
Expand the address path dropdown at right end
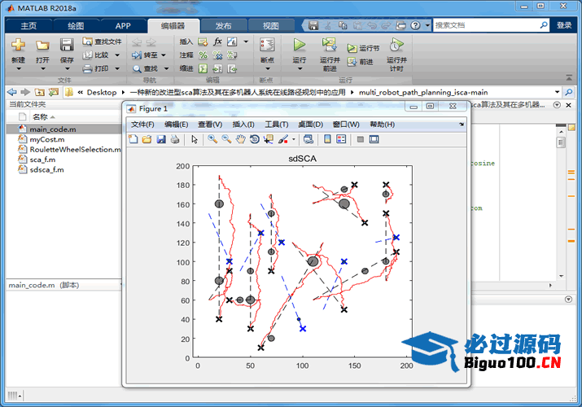(x=557, y=92)
